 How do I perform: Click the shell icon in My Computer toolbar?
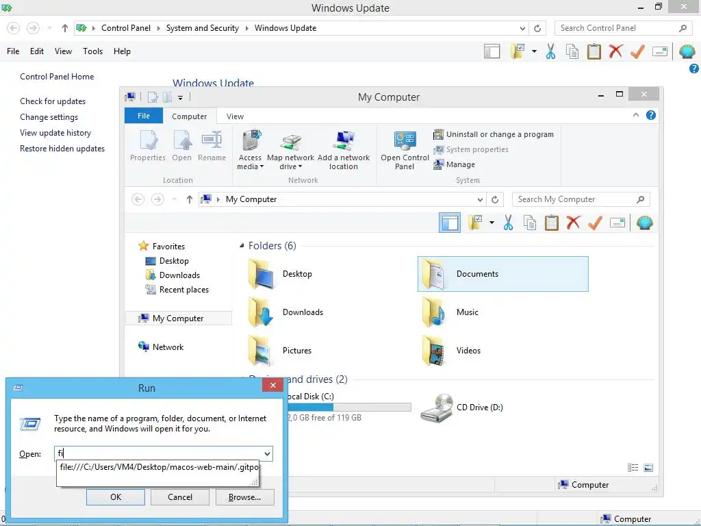645,223
